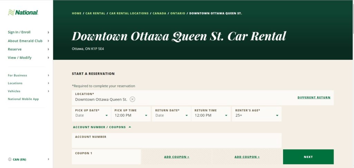Clear the Downtown Ottawa Queen St. location
Viewport: 354px width, 168px height.
pos(132,99)
